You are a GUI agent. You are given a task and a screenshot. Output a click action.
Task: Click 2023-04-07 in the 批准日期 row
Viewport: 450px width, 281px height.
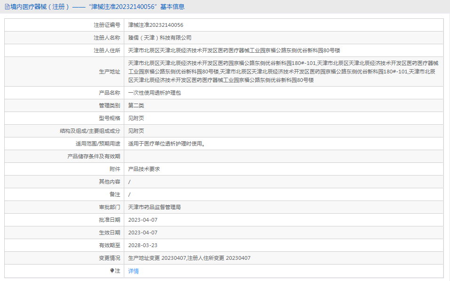(x=143, y=220)
